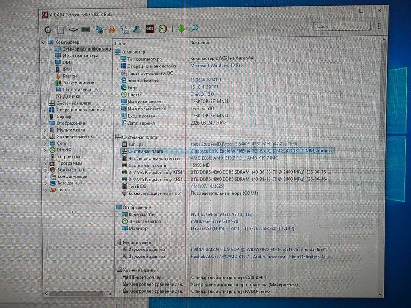The width and height of the screenshot is (411, 308).
Task: Toggle the OSD panel icon
Action: 150,29
